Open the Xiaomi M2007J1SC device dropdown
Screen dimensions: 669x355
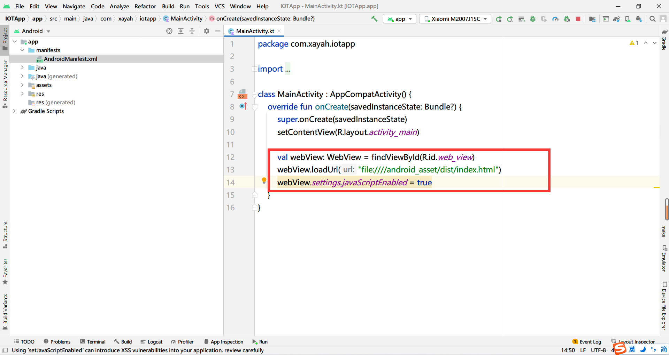(x=455, y=19)
